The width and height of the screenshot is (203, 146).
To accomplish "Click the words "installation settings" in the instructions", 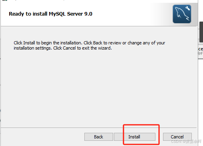I will (x=32, y=48).
